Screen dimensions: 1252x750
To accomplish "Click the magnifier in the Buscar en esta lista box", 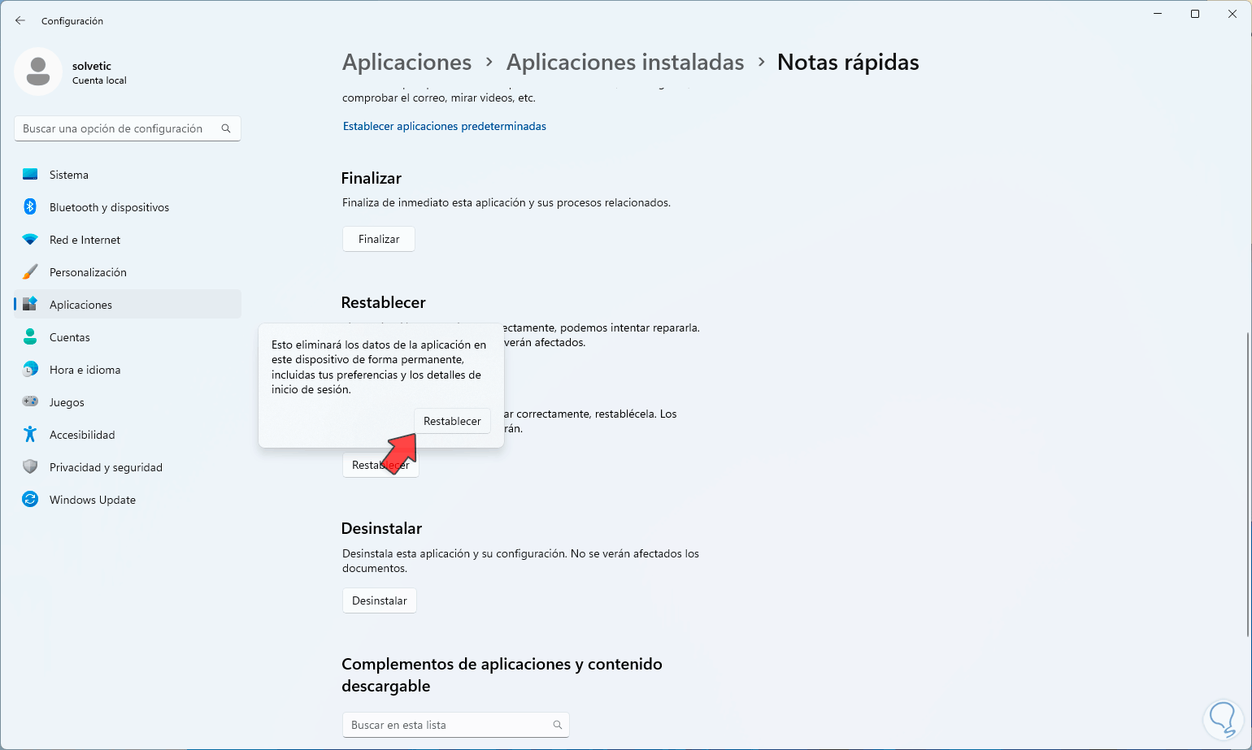I will [x=558, y=725].
